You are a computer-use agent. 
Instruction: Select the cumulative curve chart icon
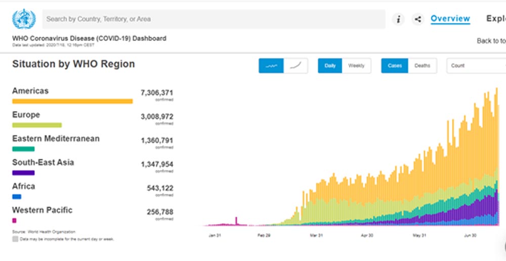(x=296, y=66)
